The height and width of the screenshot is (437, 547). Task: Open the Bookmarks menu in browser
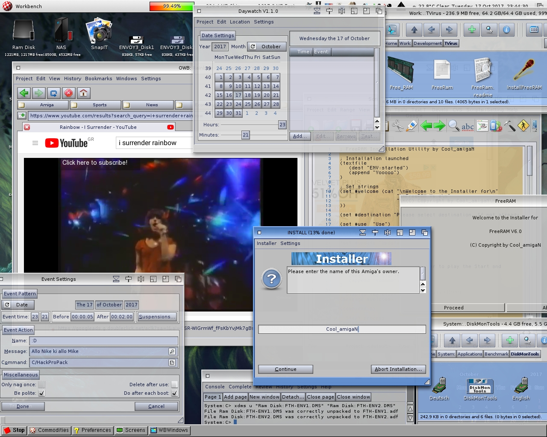click(x=98, y=79)
